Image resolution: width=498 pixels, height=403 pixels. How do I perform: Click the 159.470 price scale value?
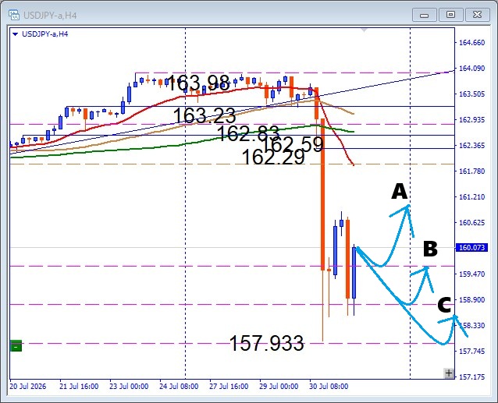[472, 274]
